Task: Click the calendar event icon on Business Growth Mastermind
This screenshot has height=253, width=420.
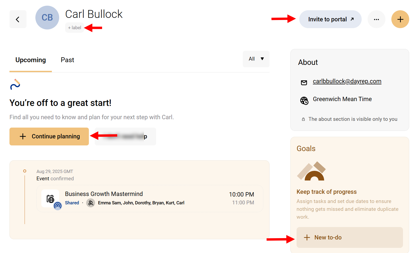Action: pos(50,199)
